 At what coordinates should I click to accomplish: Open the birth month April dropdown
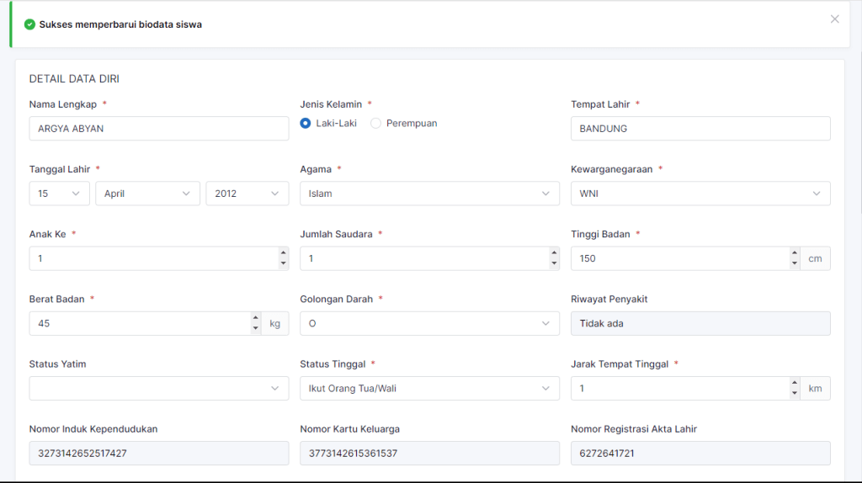147,194
